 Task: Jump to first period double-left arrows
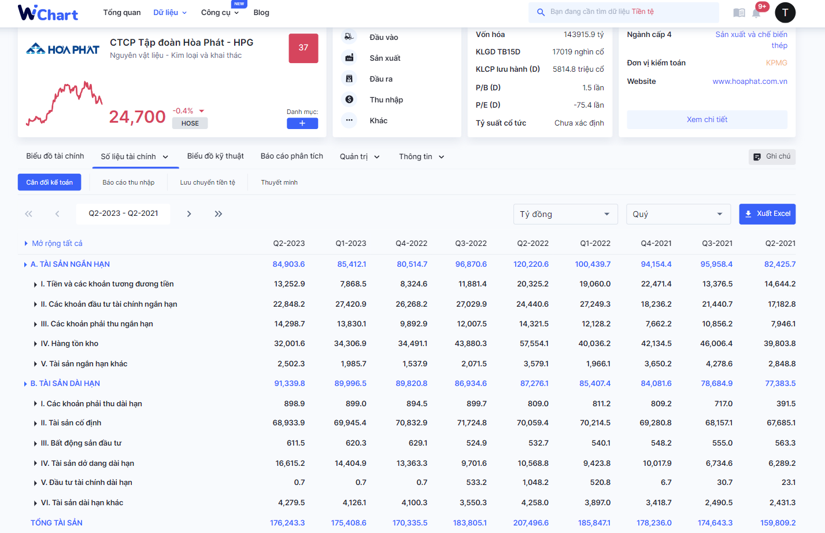28,214
